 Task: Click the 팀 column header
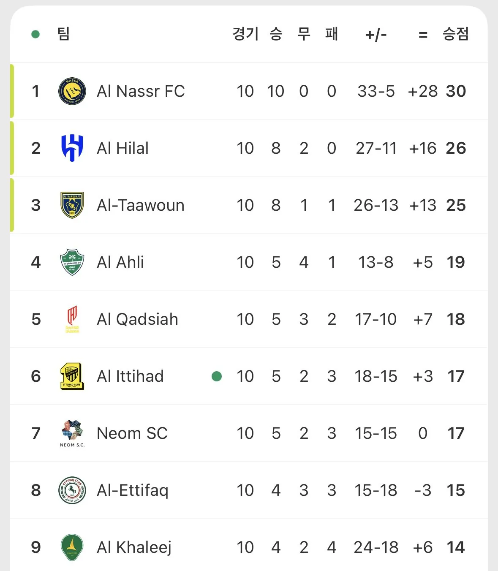[63, 34]
